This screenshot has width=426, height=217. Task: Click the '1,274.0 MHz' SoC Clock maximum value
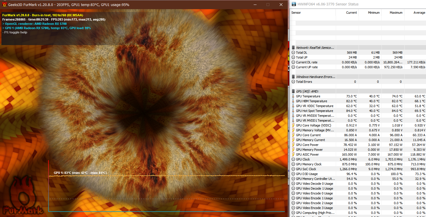394,169
